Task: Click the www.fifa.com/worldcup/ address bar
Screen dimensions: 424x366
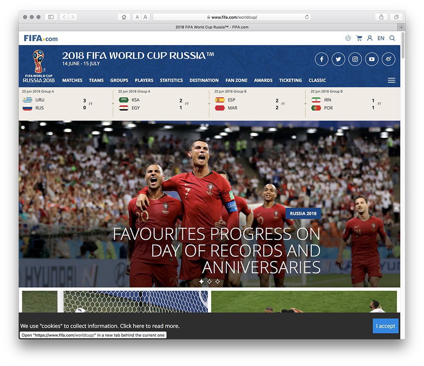Action: pyautogui.click(x=232, y=17)
